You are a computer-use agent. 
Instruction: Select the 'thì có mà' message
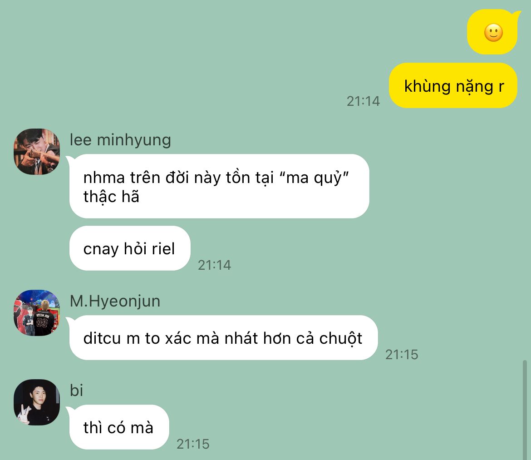click(118, 427)
